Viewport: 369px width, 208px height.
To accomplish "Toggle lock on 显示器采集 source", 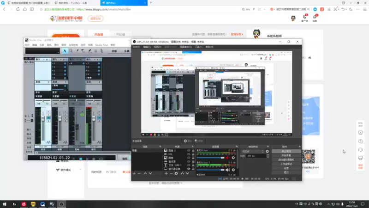I will coord(193,169).
